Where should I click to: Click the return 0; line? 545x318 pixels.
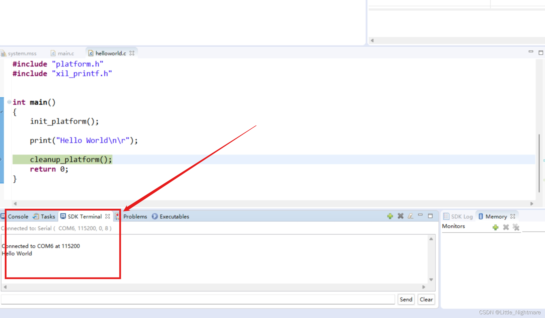pyautogui.click(x=49, y=169)
